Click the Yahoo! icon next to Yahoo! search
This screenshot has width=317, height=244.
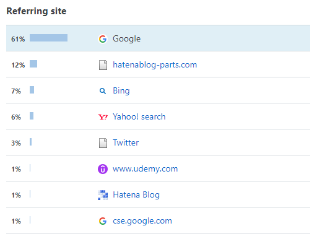point(103,117)
